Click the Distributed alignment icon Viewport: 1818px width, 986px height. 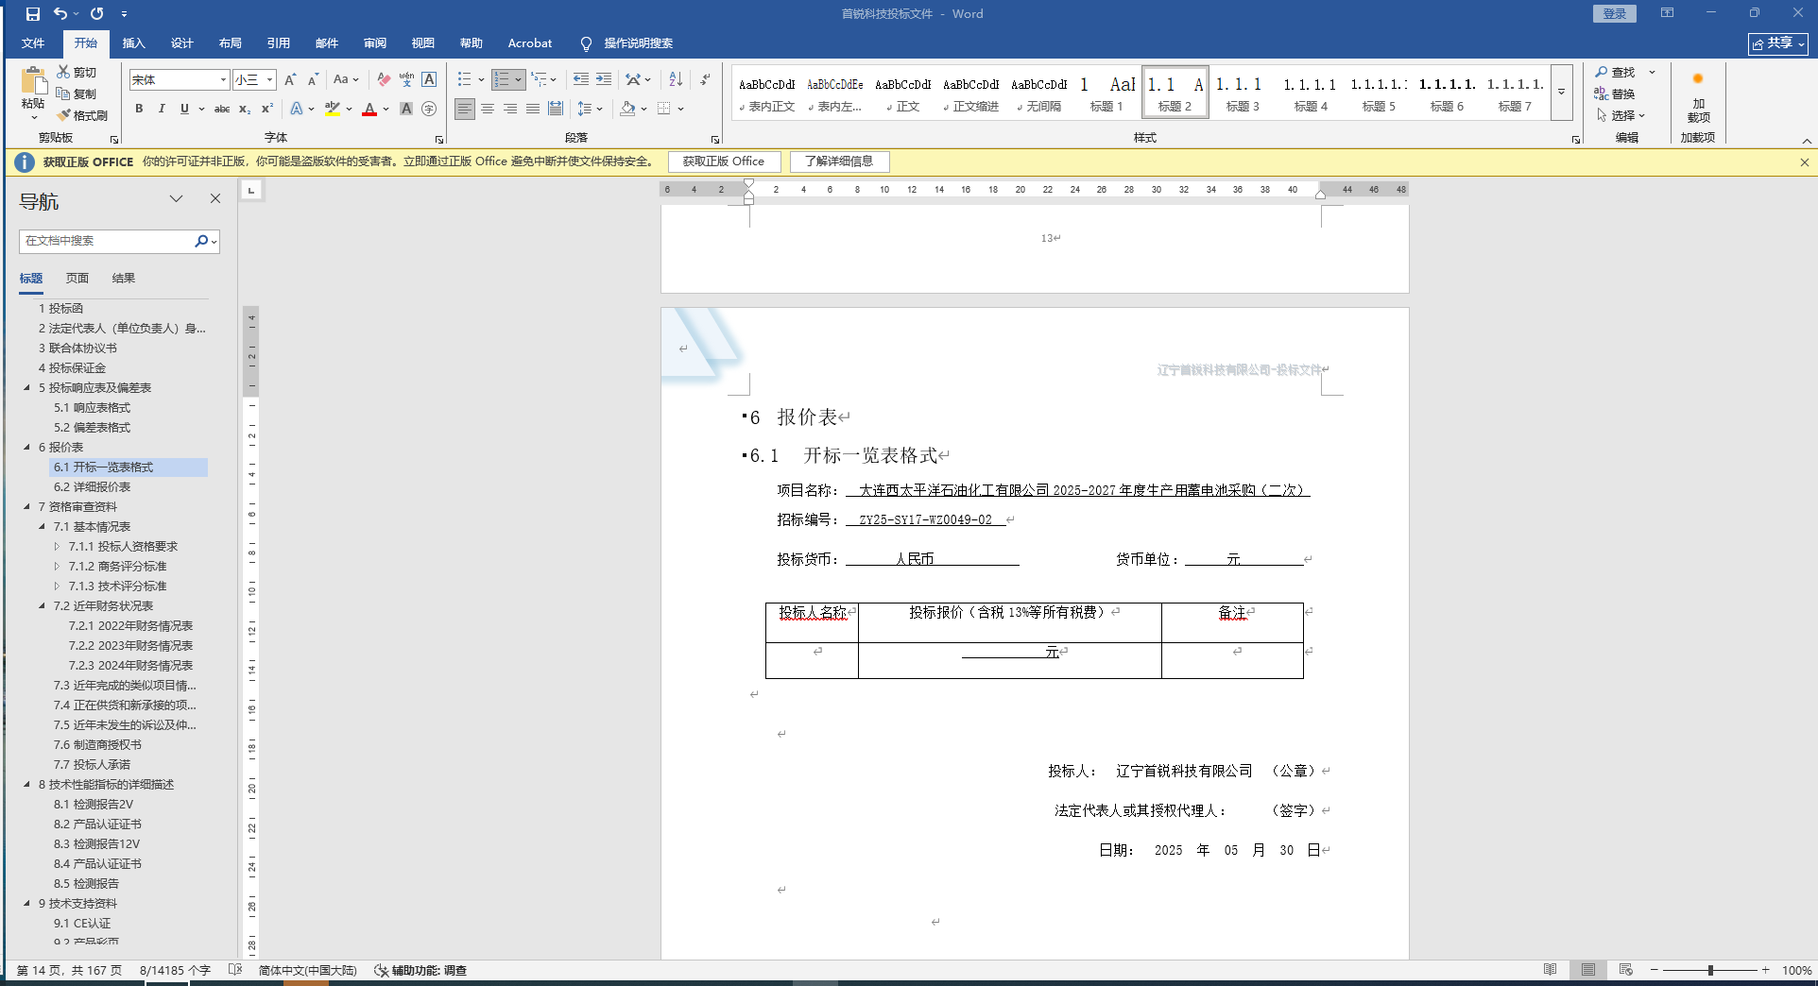coord(556,109)
